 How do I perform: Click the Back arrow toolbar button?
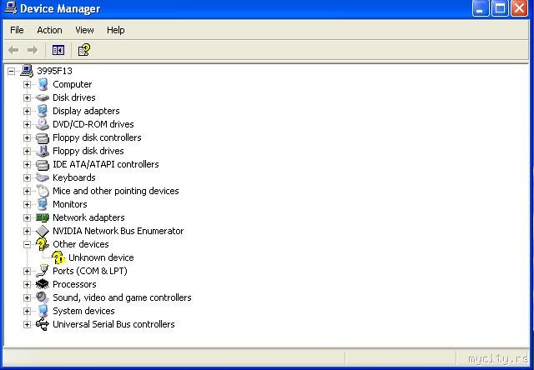tap(13, 50)
